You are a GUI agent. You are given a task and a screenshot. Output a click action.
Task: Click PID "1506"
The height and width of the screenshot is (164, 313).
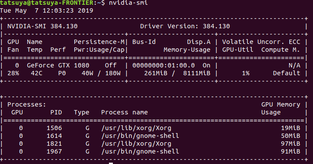coord(54,128)
